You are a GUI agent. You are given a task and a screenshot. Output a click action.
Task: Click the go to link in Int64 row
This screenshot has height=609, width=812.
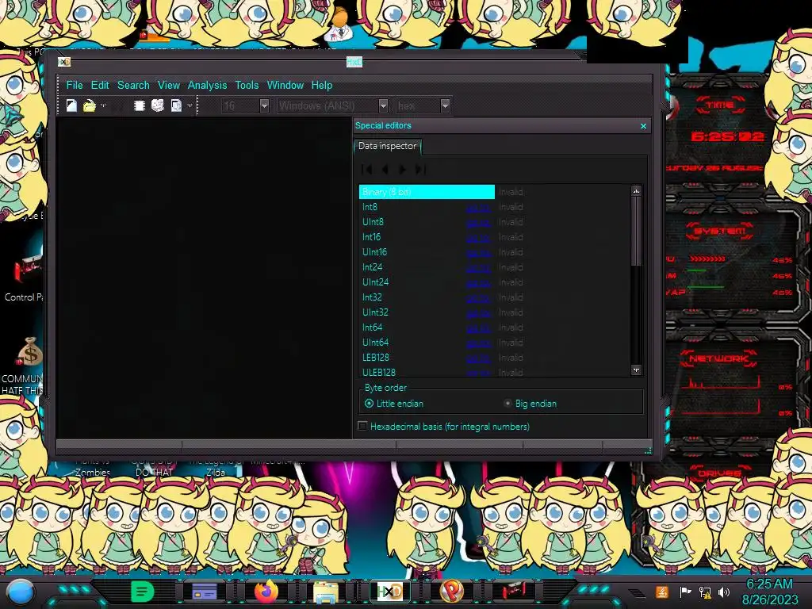pyautogui.click(x=478, y=327)
